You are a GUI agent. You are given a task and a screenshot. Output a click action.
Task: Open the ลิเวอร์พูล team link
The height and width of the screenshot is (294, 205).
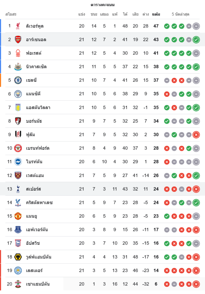point(35,26)
